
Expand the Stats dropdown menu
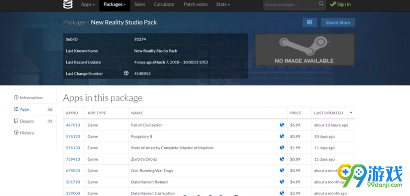click(223, 5)
